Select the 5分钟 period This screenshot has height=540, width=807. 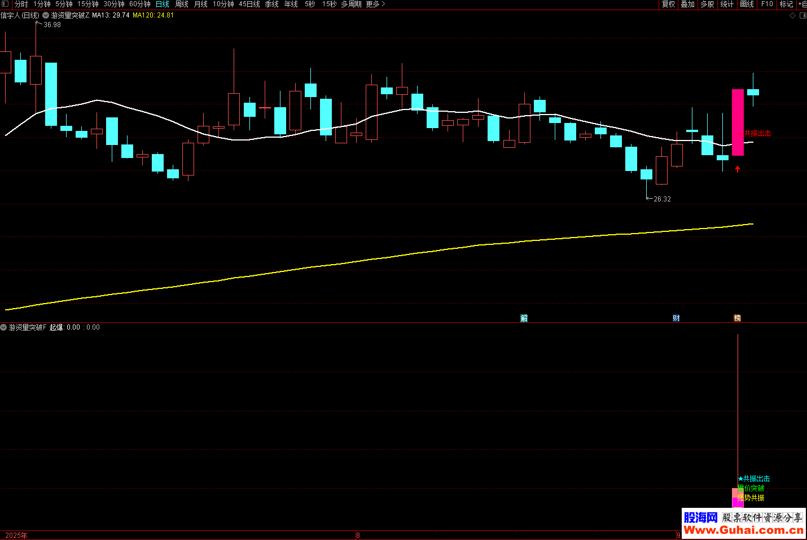click(x=64, y=4)
